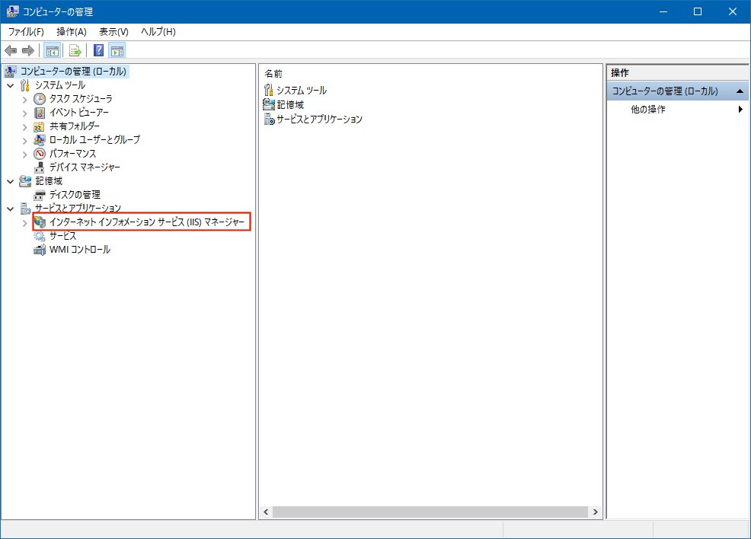Expand the イベント ビューアー node
The height and width of the screenshot is (539, 751).
pyautogui.click(x=25, y=113)
